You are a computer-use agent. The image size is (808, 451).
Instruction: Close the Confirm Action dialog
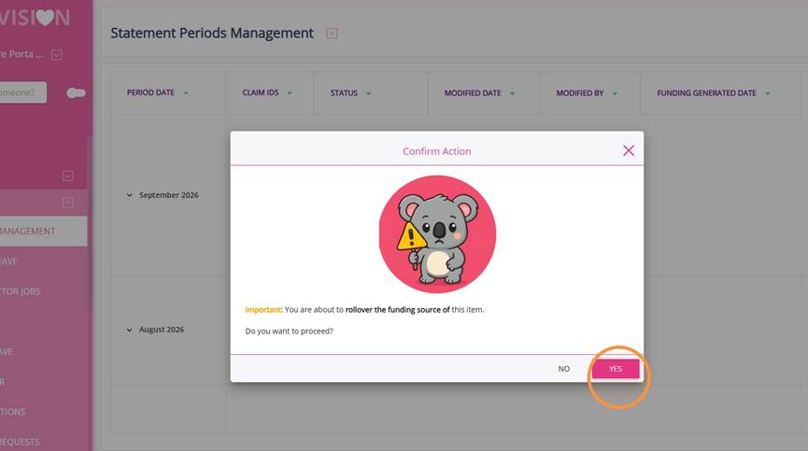(628, 150)
